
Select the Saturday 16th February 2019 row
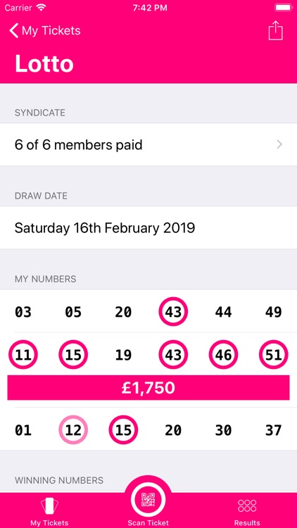(148, 228)
